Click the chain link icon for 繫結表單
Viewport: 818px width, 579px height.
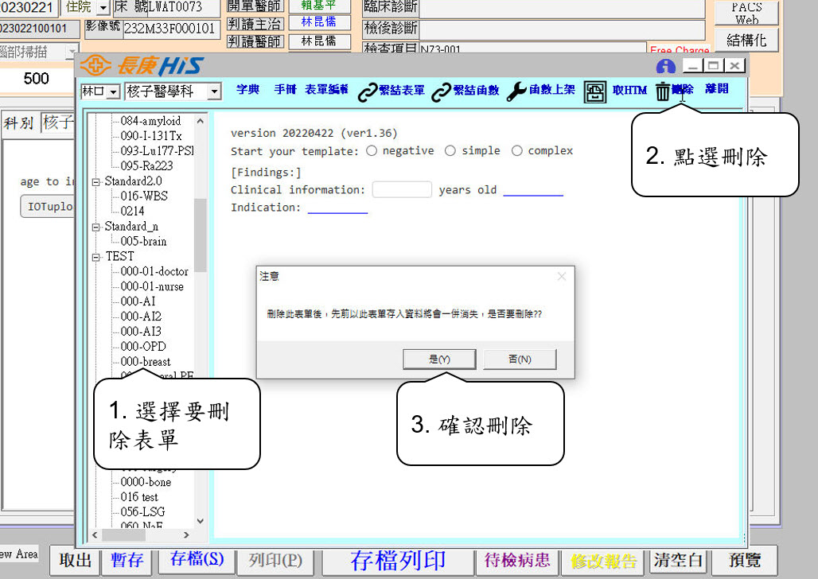[x=367, y=92]
